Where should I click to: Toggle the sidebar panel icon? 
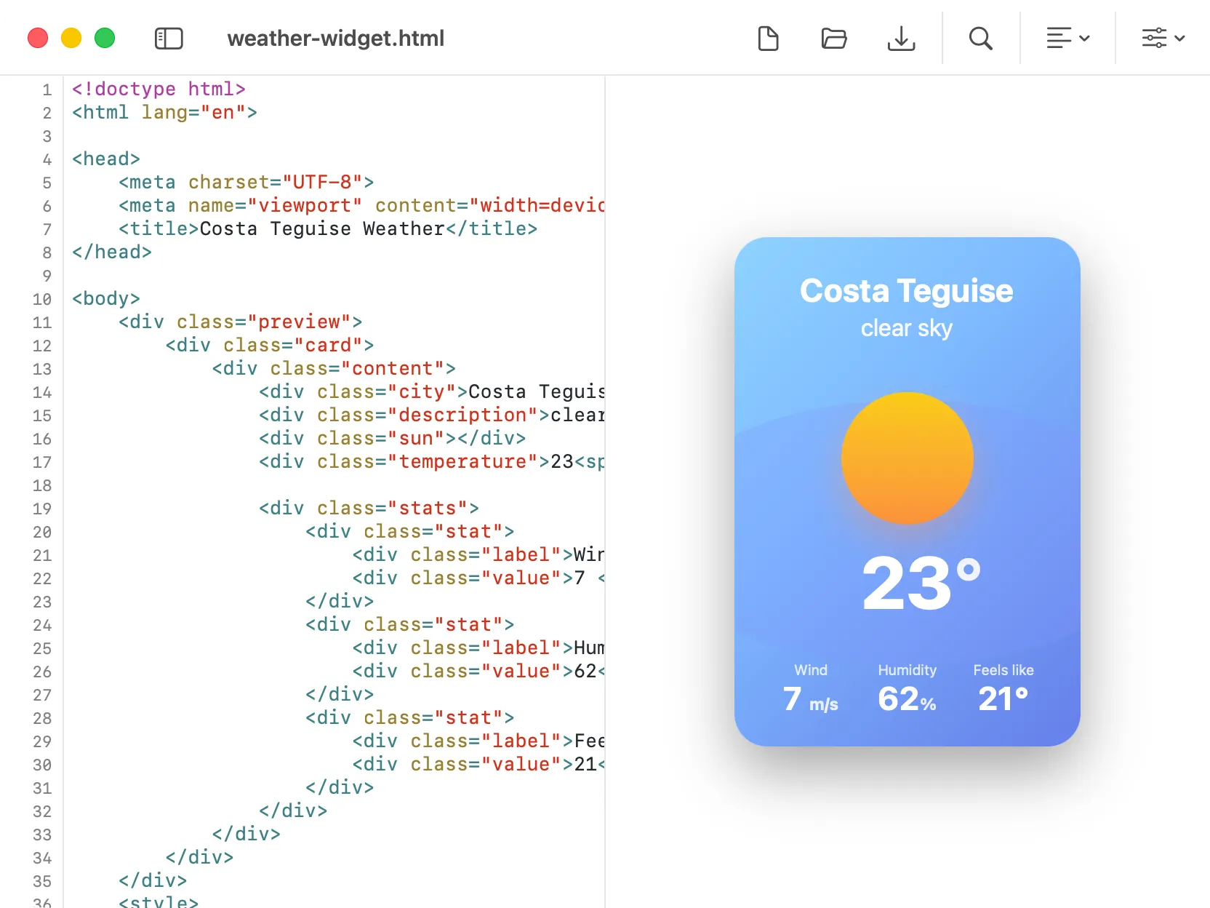coord(169,38)
